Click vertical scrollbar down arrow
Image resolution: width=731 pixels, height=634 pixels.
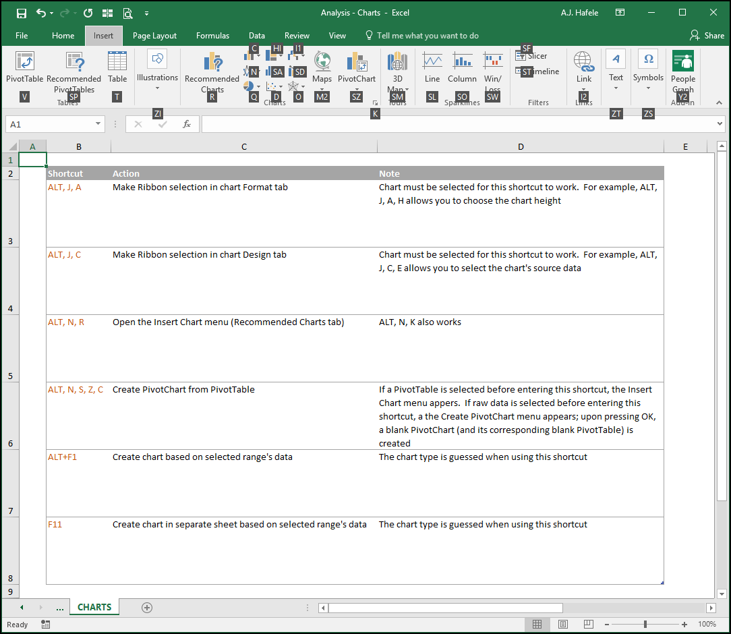(722, 594)
